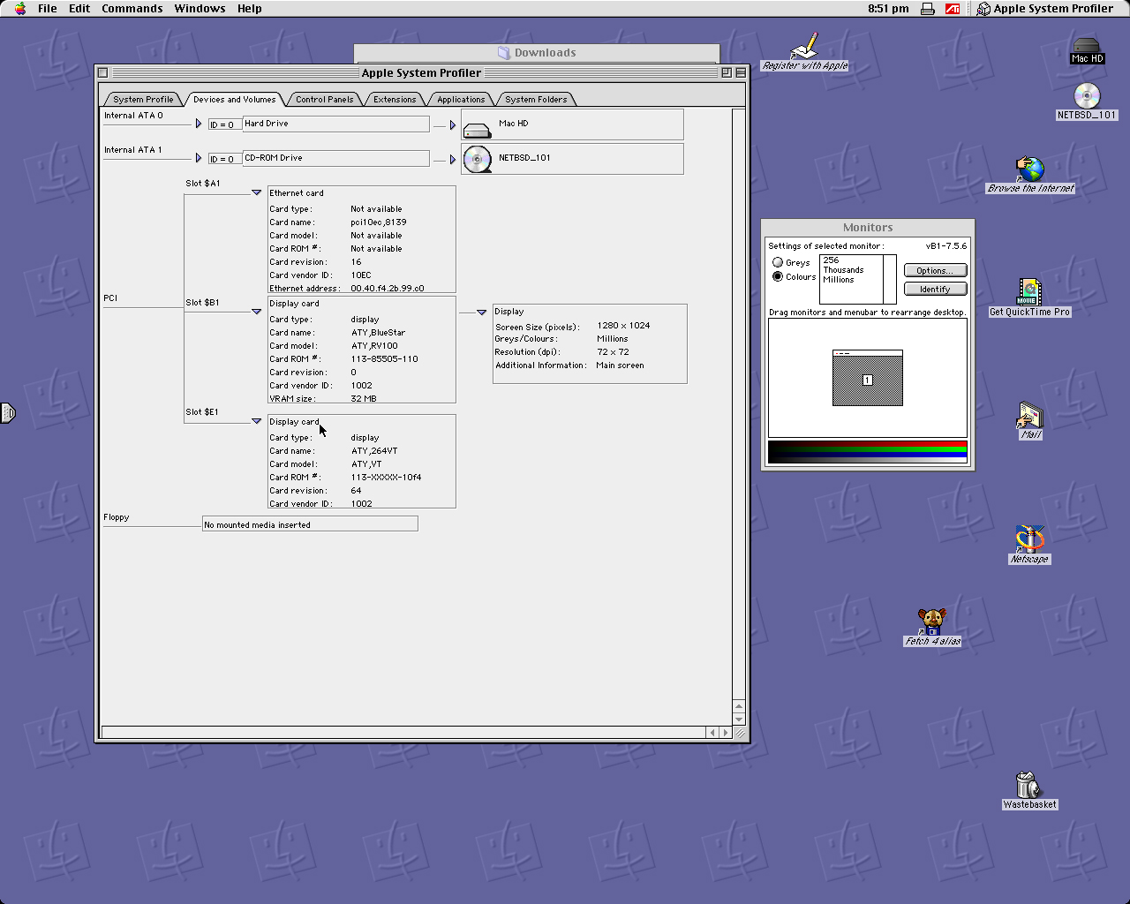
Task: Select 256 colour depth
Action: coord(832,260)
